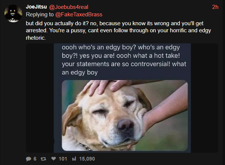Click the JoeJitsu display name
This screenshot has width=225, height=165.
click(36, 7)
